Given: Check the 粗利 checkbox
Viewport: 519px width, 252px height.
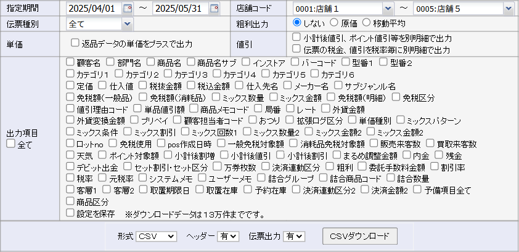Looking at the screenshot, I should click(330, 166).
